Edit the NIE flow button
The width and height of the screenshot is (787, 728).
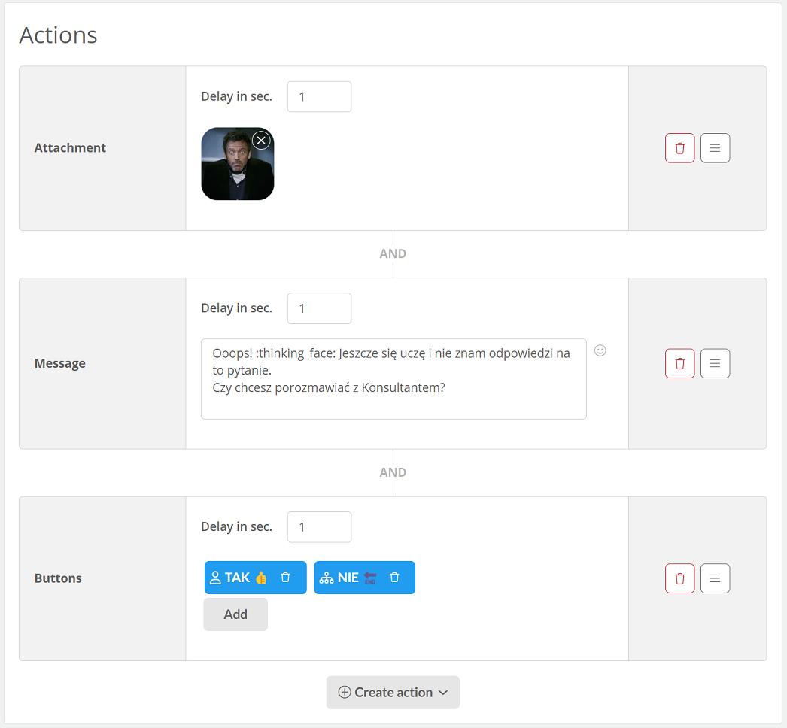click(x=348, y=578)
